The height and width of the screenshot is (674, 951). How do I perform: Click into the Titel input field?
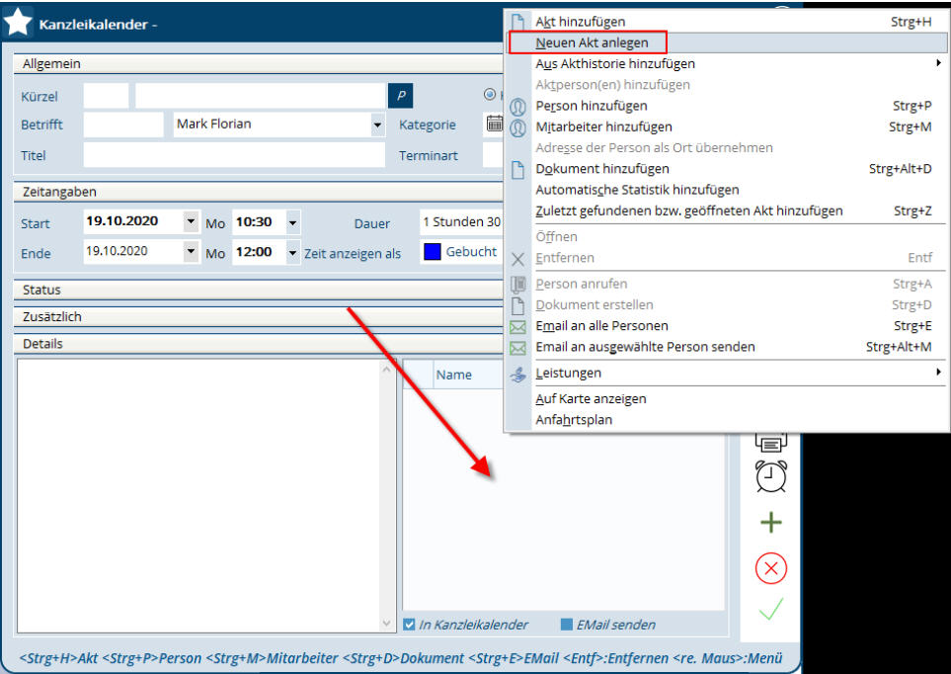(x=233, y=155)
